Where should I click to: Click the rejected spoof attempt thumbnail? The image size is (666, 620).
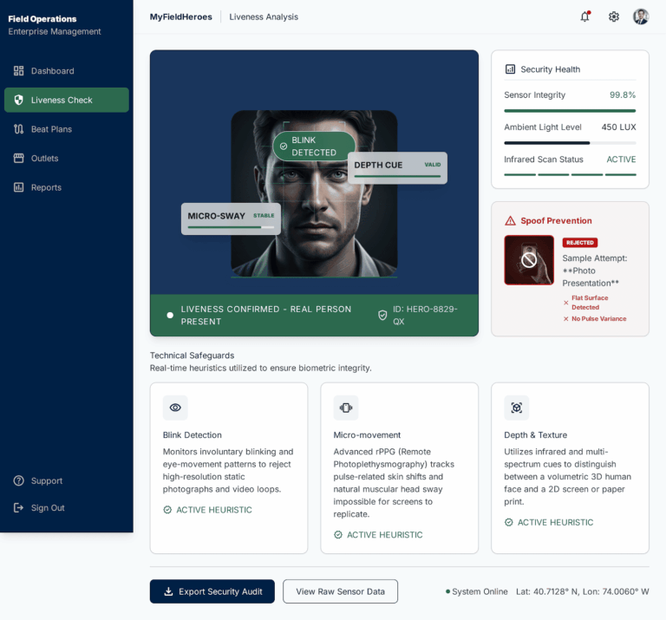529,260
